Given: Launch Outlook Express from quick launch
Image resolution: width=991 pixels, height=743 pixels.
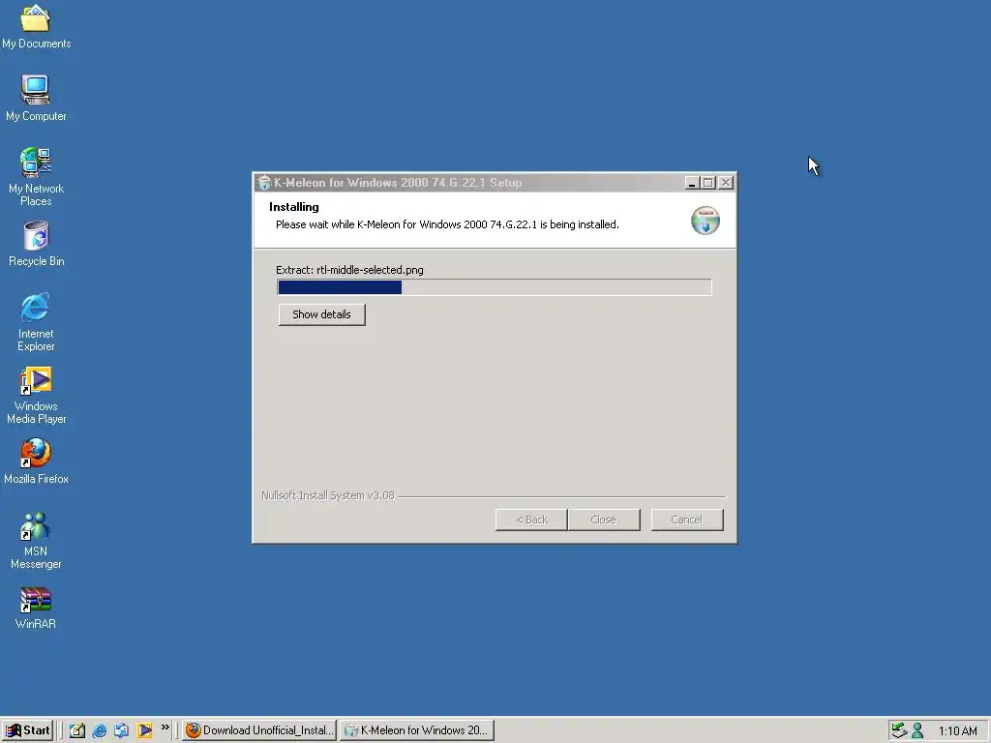Looking at the screenshot, I should pos(121,730).
